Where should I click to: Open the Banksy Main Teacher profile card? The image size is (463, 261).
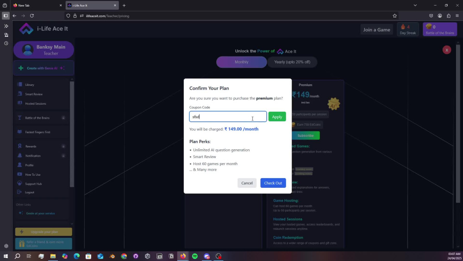point(44,50)
